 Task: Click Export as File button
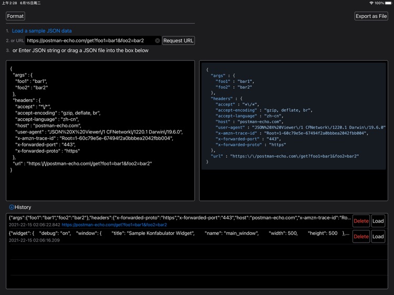click(371, 16)
